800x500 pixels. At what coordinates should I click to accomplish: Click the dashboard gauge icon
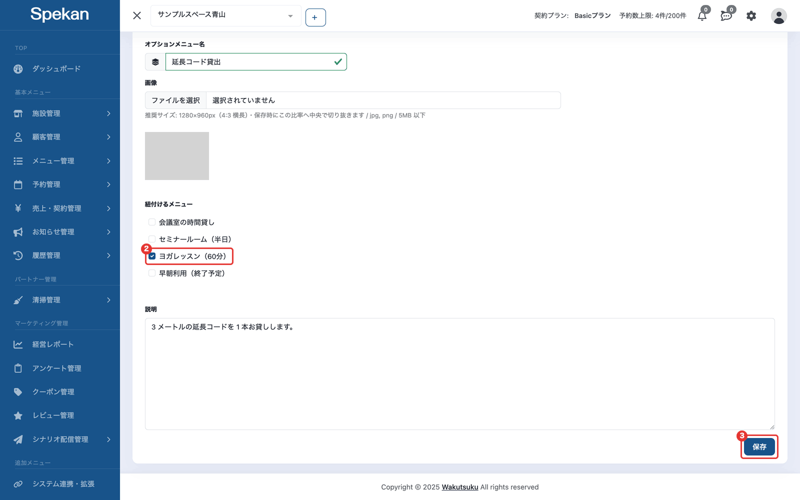[18, 69]
